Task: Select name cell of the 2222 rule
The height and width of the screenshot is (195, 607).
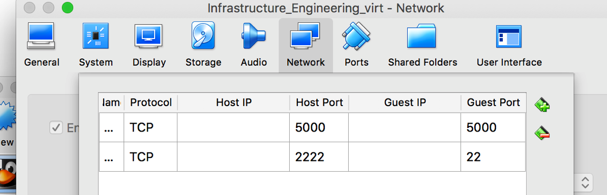Action: (111, 156)
